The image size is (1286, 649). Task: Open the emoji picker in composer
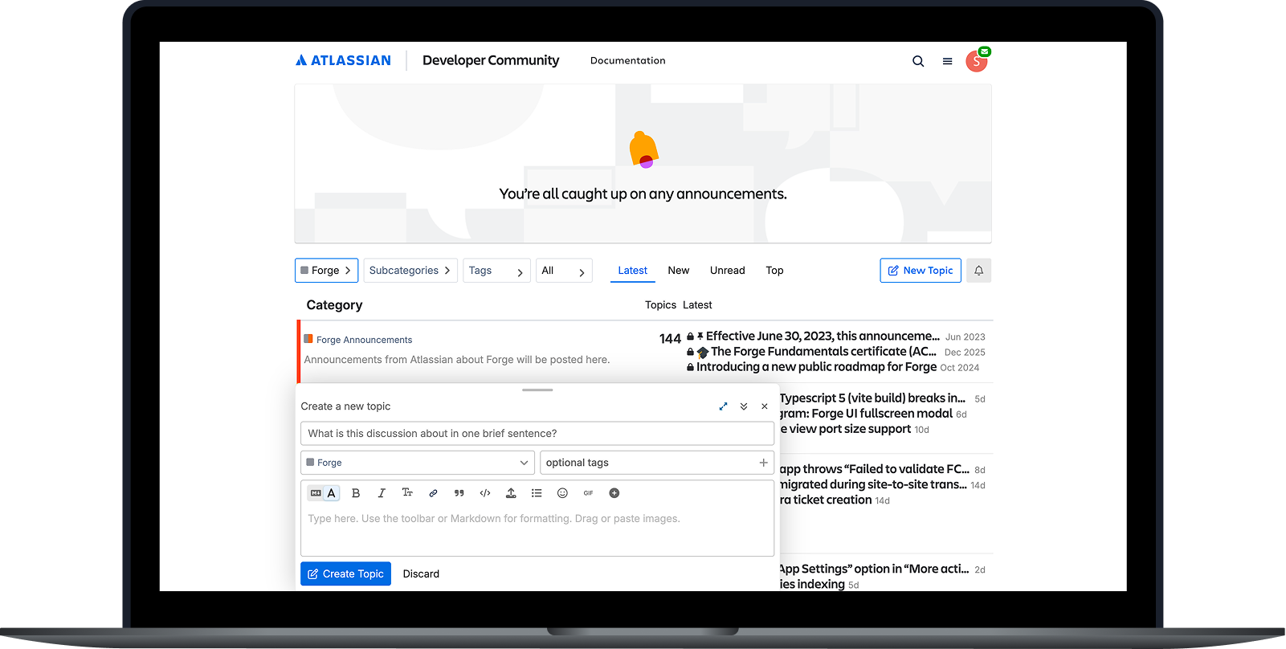[x=562, y=493]
